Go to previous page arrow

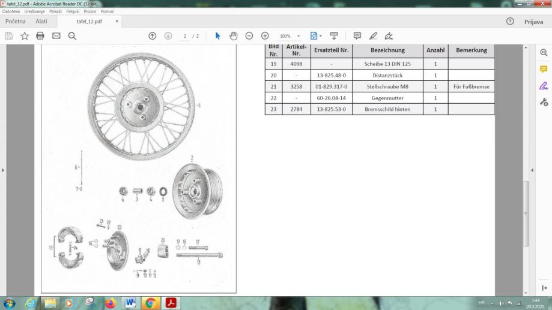pos(153,36)
